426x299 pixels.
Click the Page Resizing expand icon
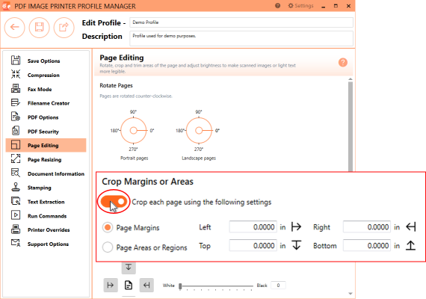coord(16,158)
